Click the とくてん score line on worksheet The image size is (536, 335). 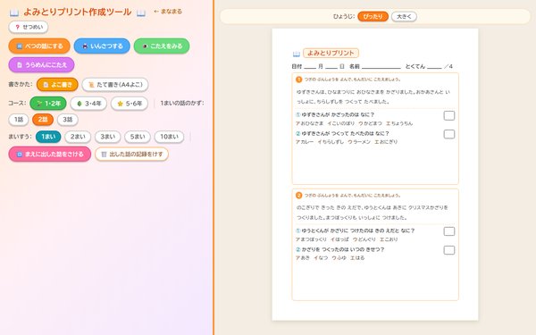click(429, 66)
